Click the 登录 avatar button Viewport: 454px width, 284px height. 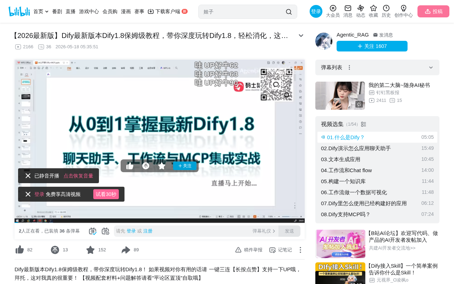tap(316, 11)
